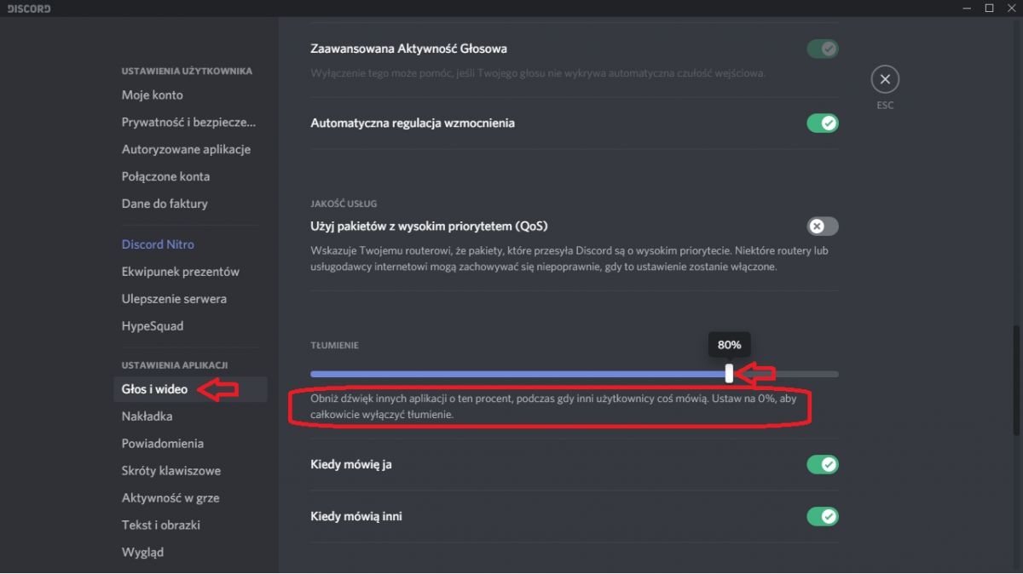Close settings with the ESC circle button
Screen dimensions: 1023x574
tap(885, 80)
